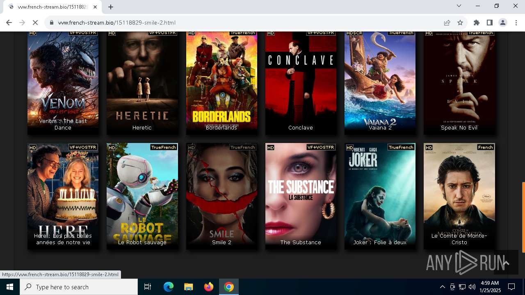The width and height of the screenshot is (525, 295).
Task: Expand the tab search chevron
Action: (459, 6)
